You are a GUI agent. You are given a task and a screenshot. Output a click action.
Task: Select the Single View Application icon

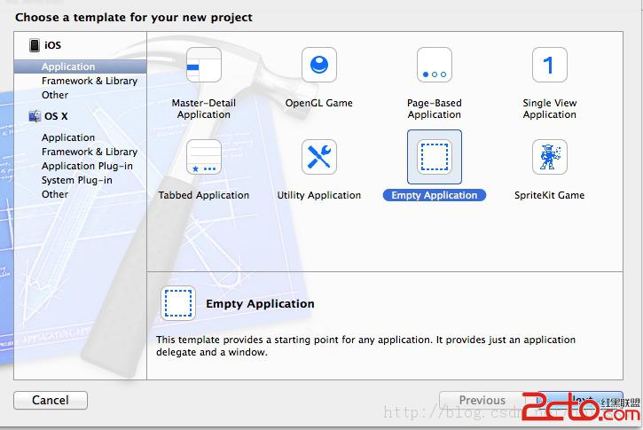tap(550, 65)
